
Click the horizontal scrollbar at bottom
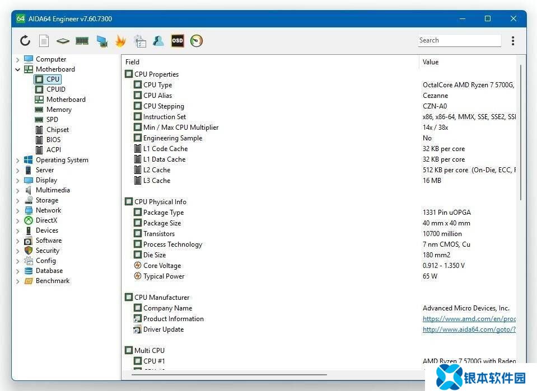point(229,375)
